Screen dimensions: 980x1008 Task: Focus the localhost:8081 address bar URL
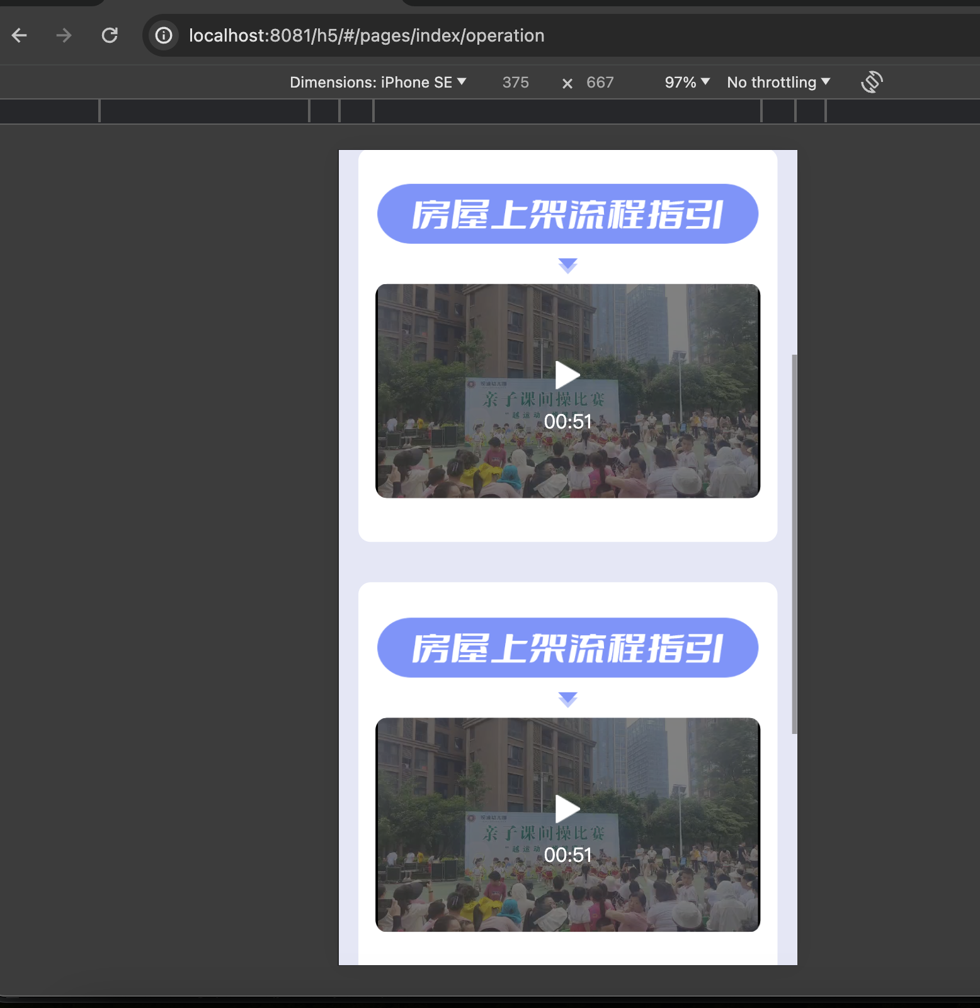(367, 35)
